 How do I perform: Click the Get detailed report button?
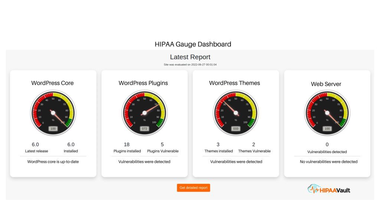(x=193, y=188)
